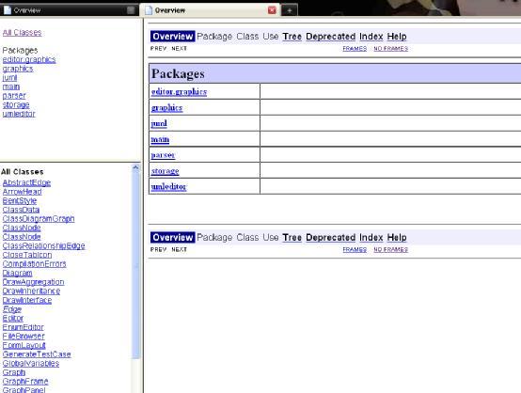Image resolution: width=521 pixels, height=393 pixels.
Task: Open main in the left package list
Action: 11,86
